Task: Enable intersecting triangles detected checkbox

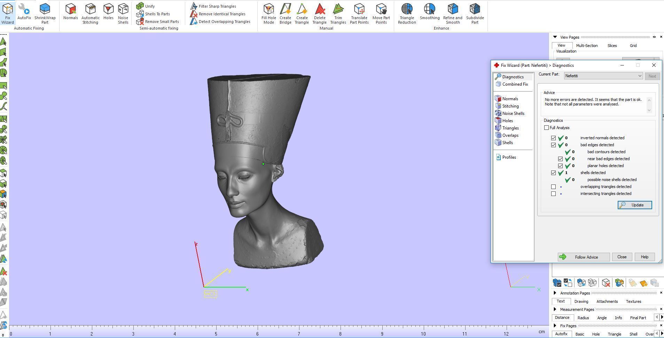Action: [553, 194]
